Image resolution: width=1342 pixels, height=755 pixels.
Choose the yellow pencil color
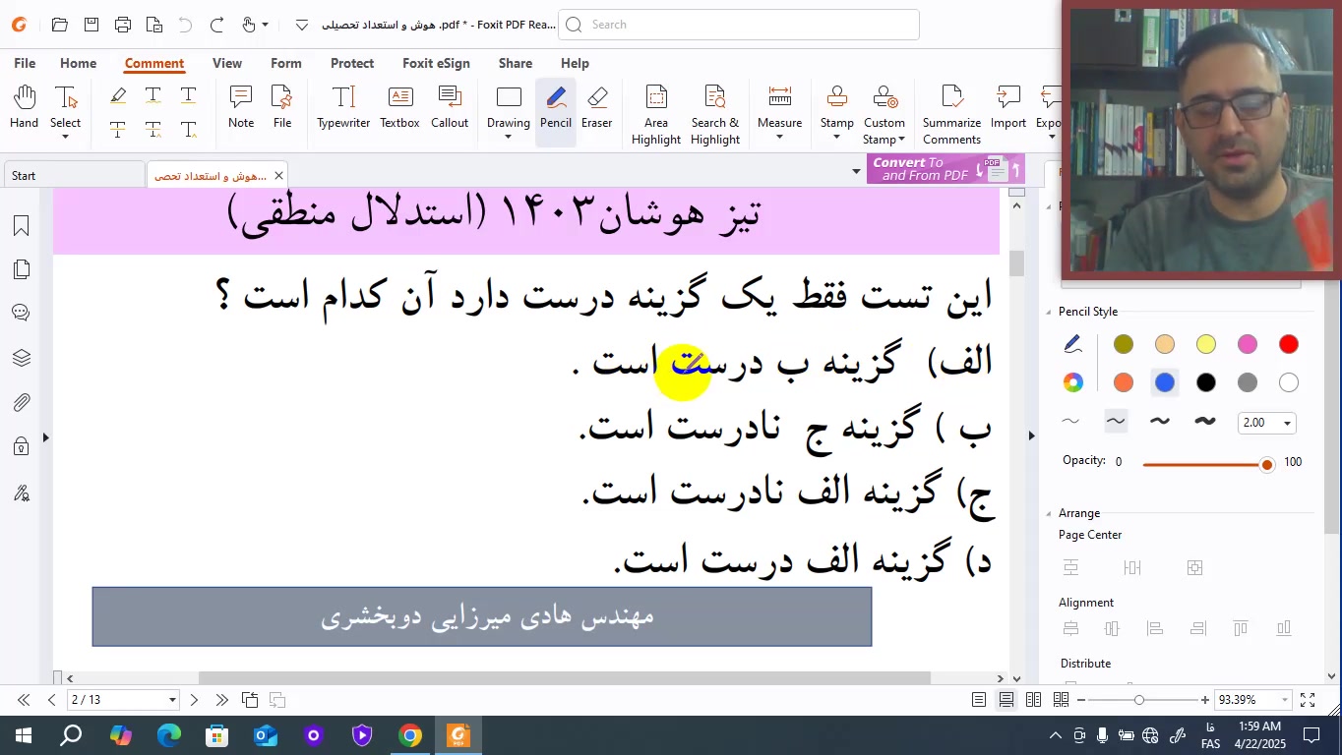pos(1206,345)
